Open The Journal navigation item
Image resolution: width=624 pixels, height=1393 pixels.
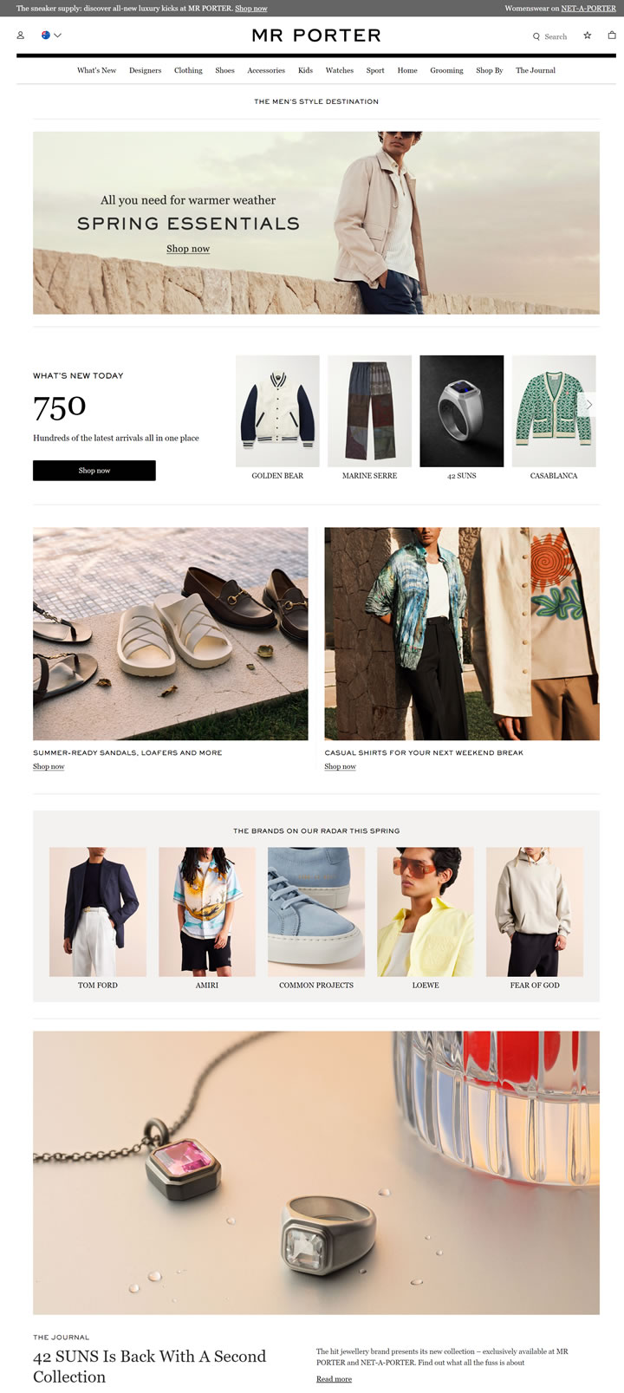click(x=536, y=70)
